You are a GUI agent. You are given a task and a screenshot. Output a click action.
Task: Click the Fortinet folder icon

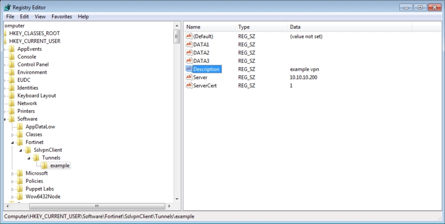click(20, 142)
